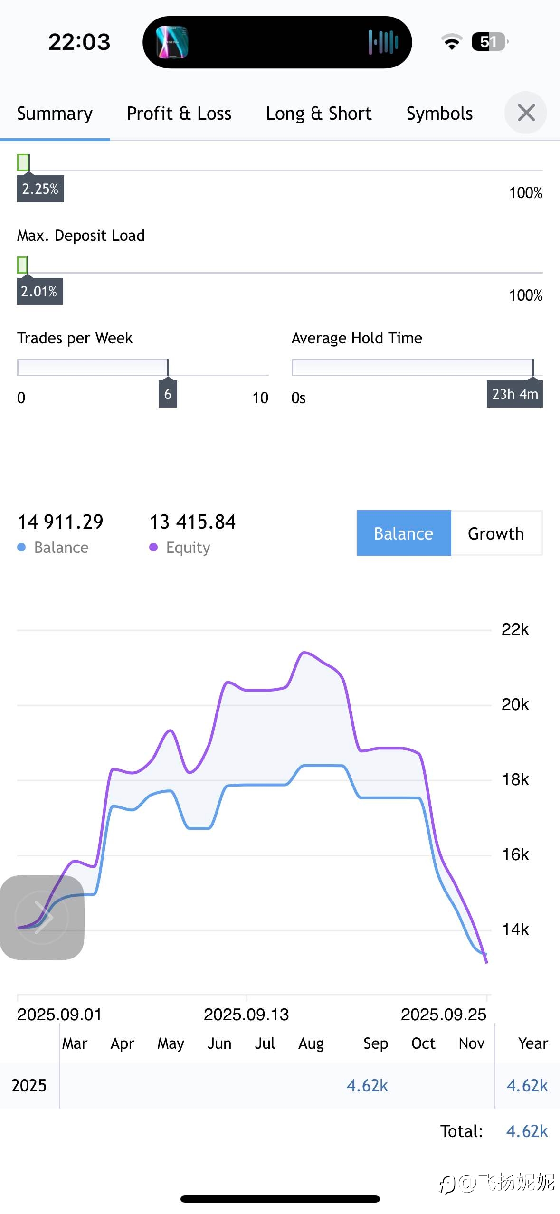Screen dimensions: 560x1214
Task: Select the Balance chart mode
Action: [404, 533]
